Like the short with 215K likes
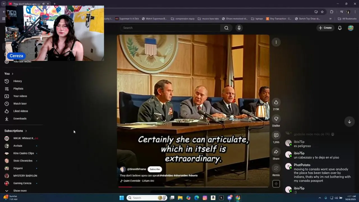 (x=276, y=102)
